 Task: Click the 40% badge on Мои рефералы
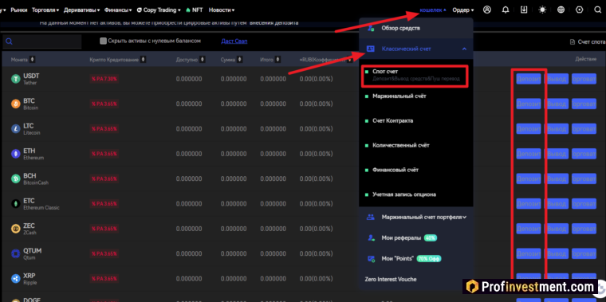coord(430,238)
